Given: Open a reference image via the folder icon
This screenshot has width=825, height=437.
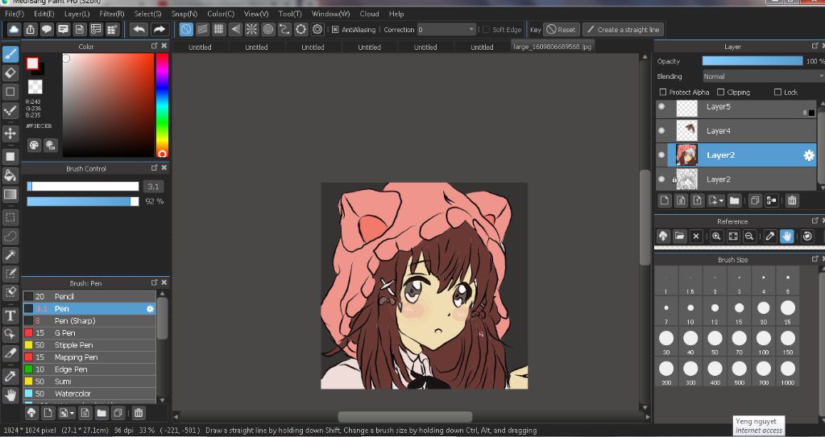Looking at the screenshot, I should [x=679, y=236].
